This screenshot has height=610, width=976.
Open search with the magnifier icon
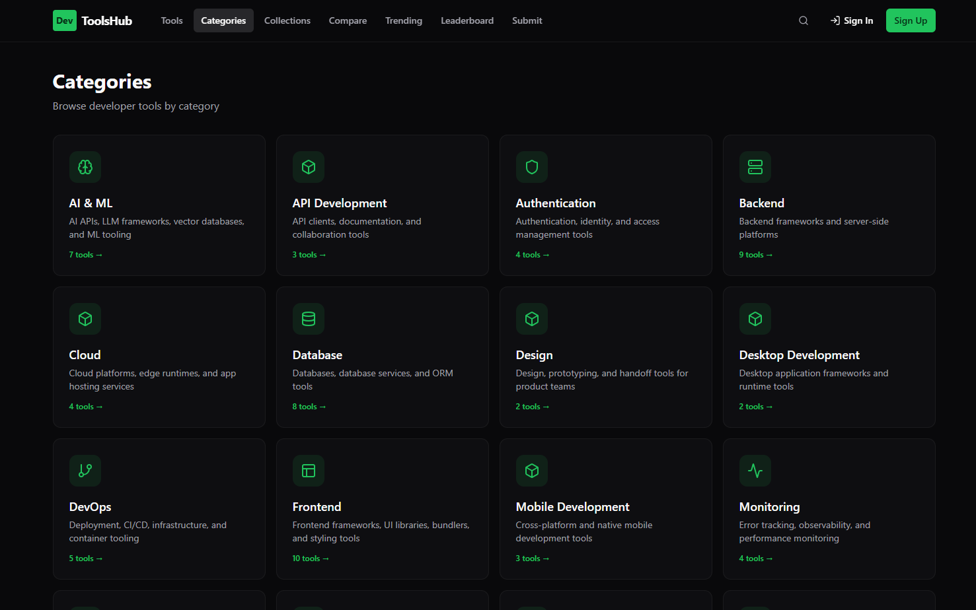[x=803, y=20]
